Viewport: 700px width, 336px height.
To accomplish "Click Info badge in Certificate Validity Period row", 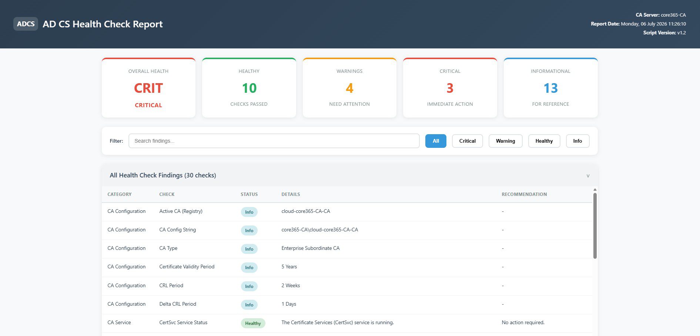I will [249, 268].
